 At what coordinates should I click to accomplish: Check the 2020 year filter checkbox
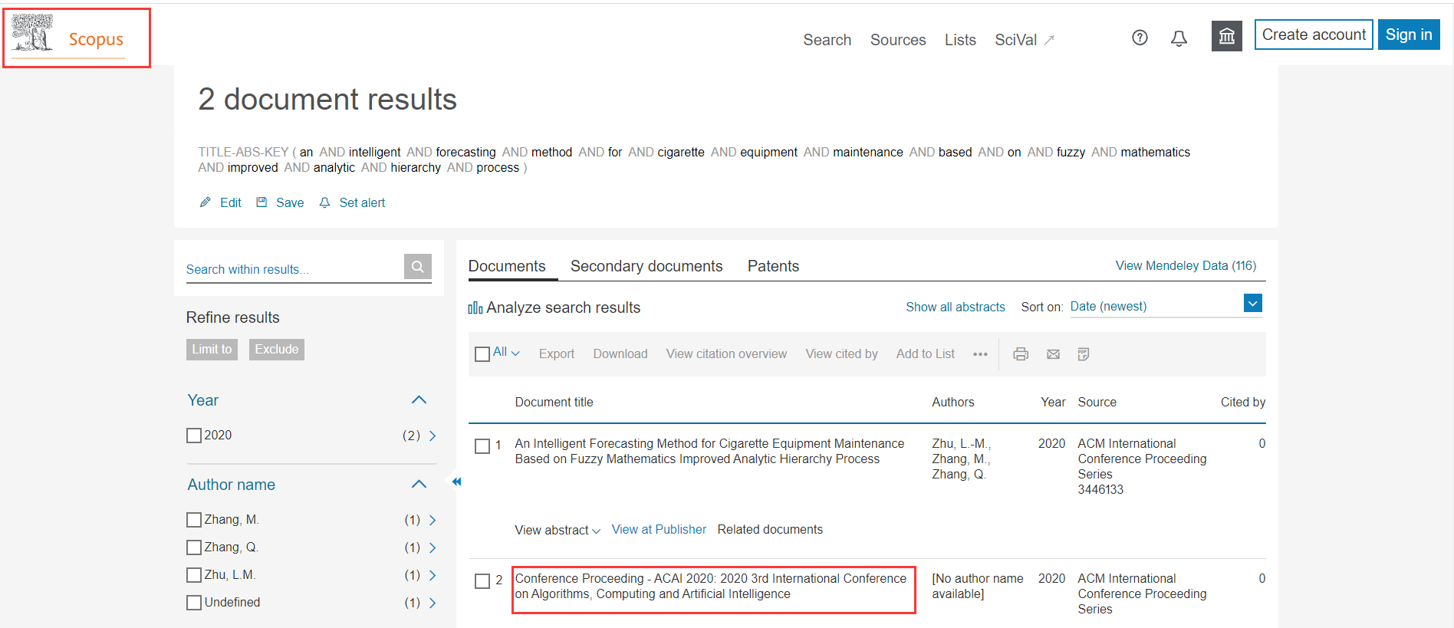[x=194, y=436]
